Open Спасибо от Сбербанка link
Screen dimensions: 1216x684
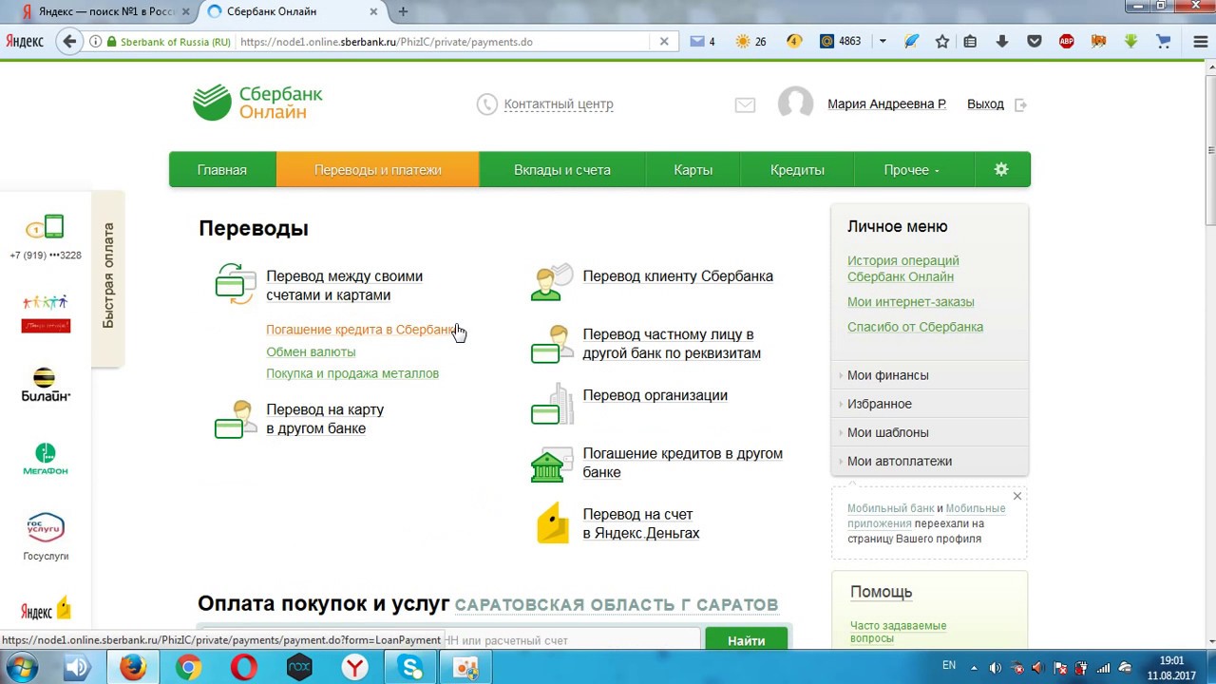[x=916, y=327]
